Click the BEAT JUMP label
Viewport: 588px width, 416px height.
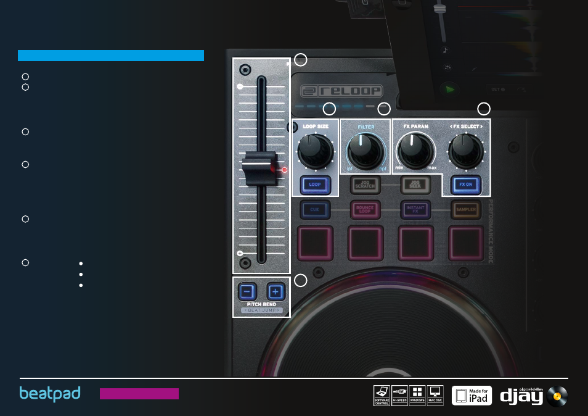coord(262,310)
